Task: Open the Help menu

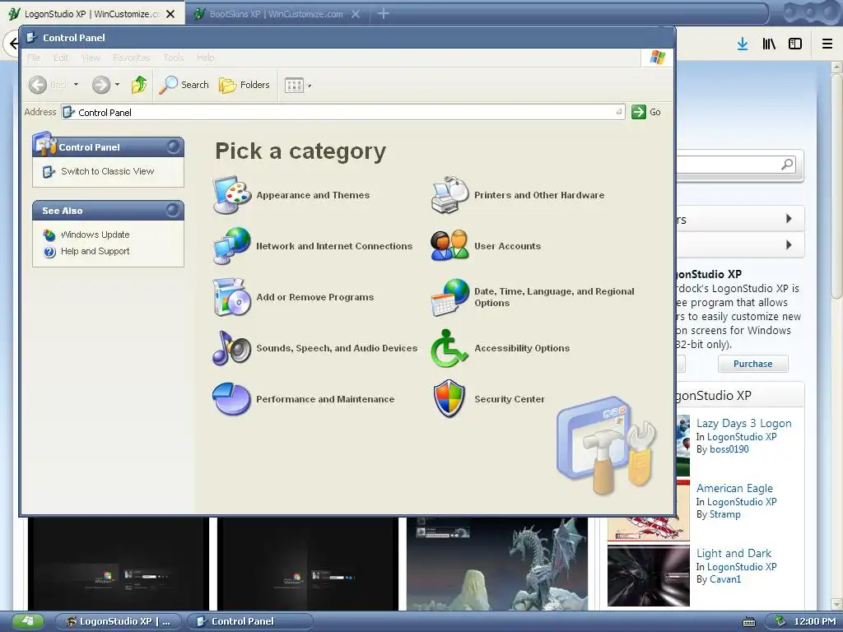Action: pyautogui.click(x=205, y=58)
